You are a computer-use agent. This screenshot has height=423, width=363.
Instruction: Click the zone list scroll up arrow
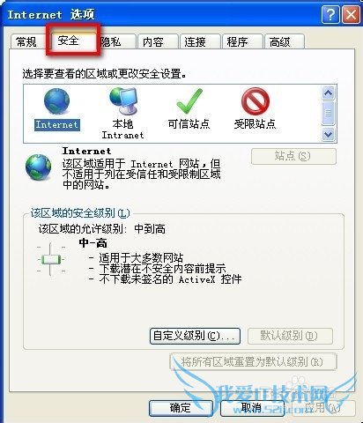click(328, 93)
